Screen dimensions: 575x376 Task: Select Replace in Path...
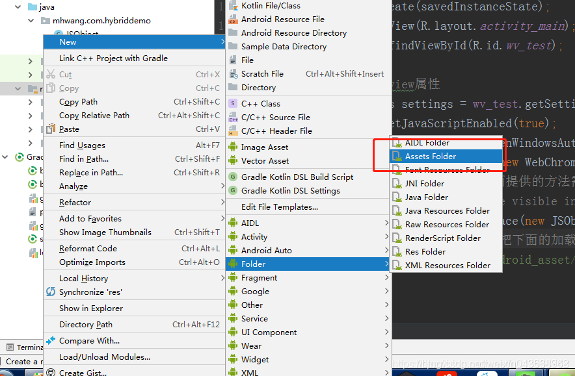pos(134,173)
